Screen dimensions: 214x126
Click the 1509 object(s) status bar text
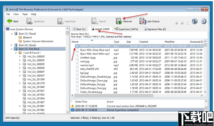coord(12,118)
